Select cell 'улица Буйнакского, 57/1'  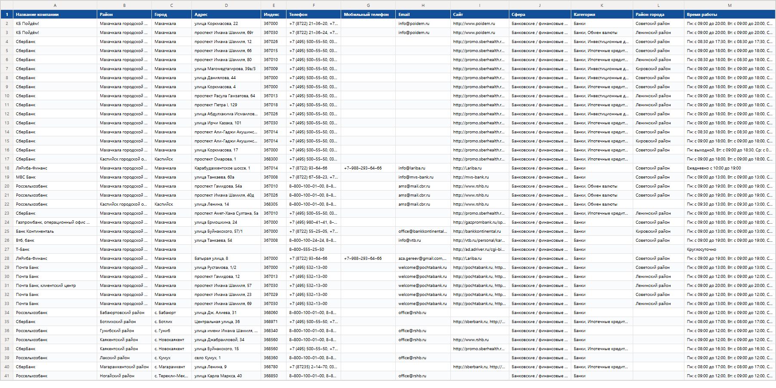click(x=226, y=231)
